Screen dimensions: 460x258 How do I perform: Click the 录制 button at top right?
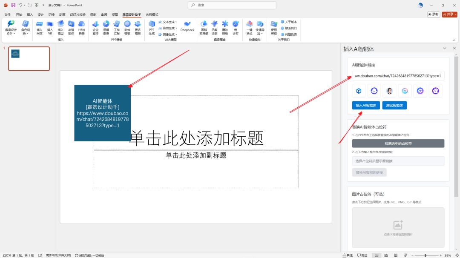433,14
